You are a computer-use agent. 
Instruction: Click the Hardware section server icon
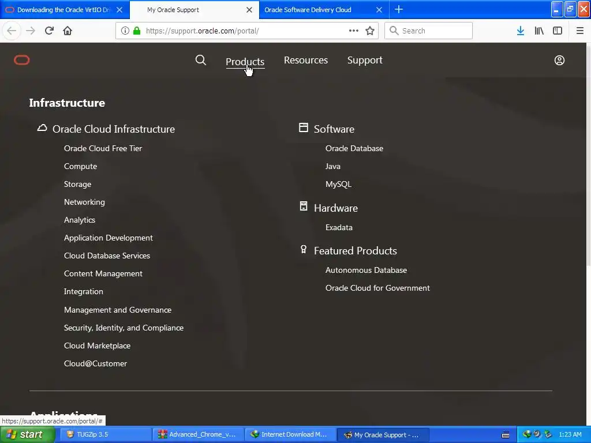point(304,206)
